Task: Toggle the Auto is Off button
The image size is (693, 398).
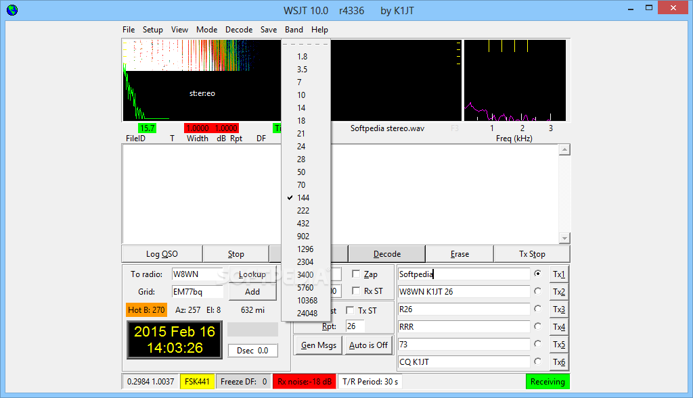Action: click(368, 345)
